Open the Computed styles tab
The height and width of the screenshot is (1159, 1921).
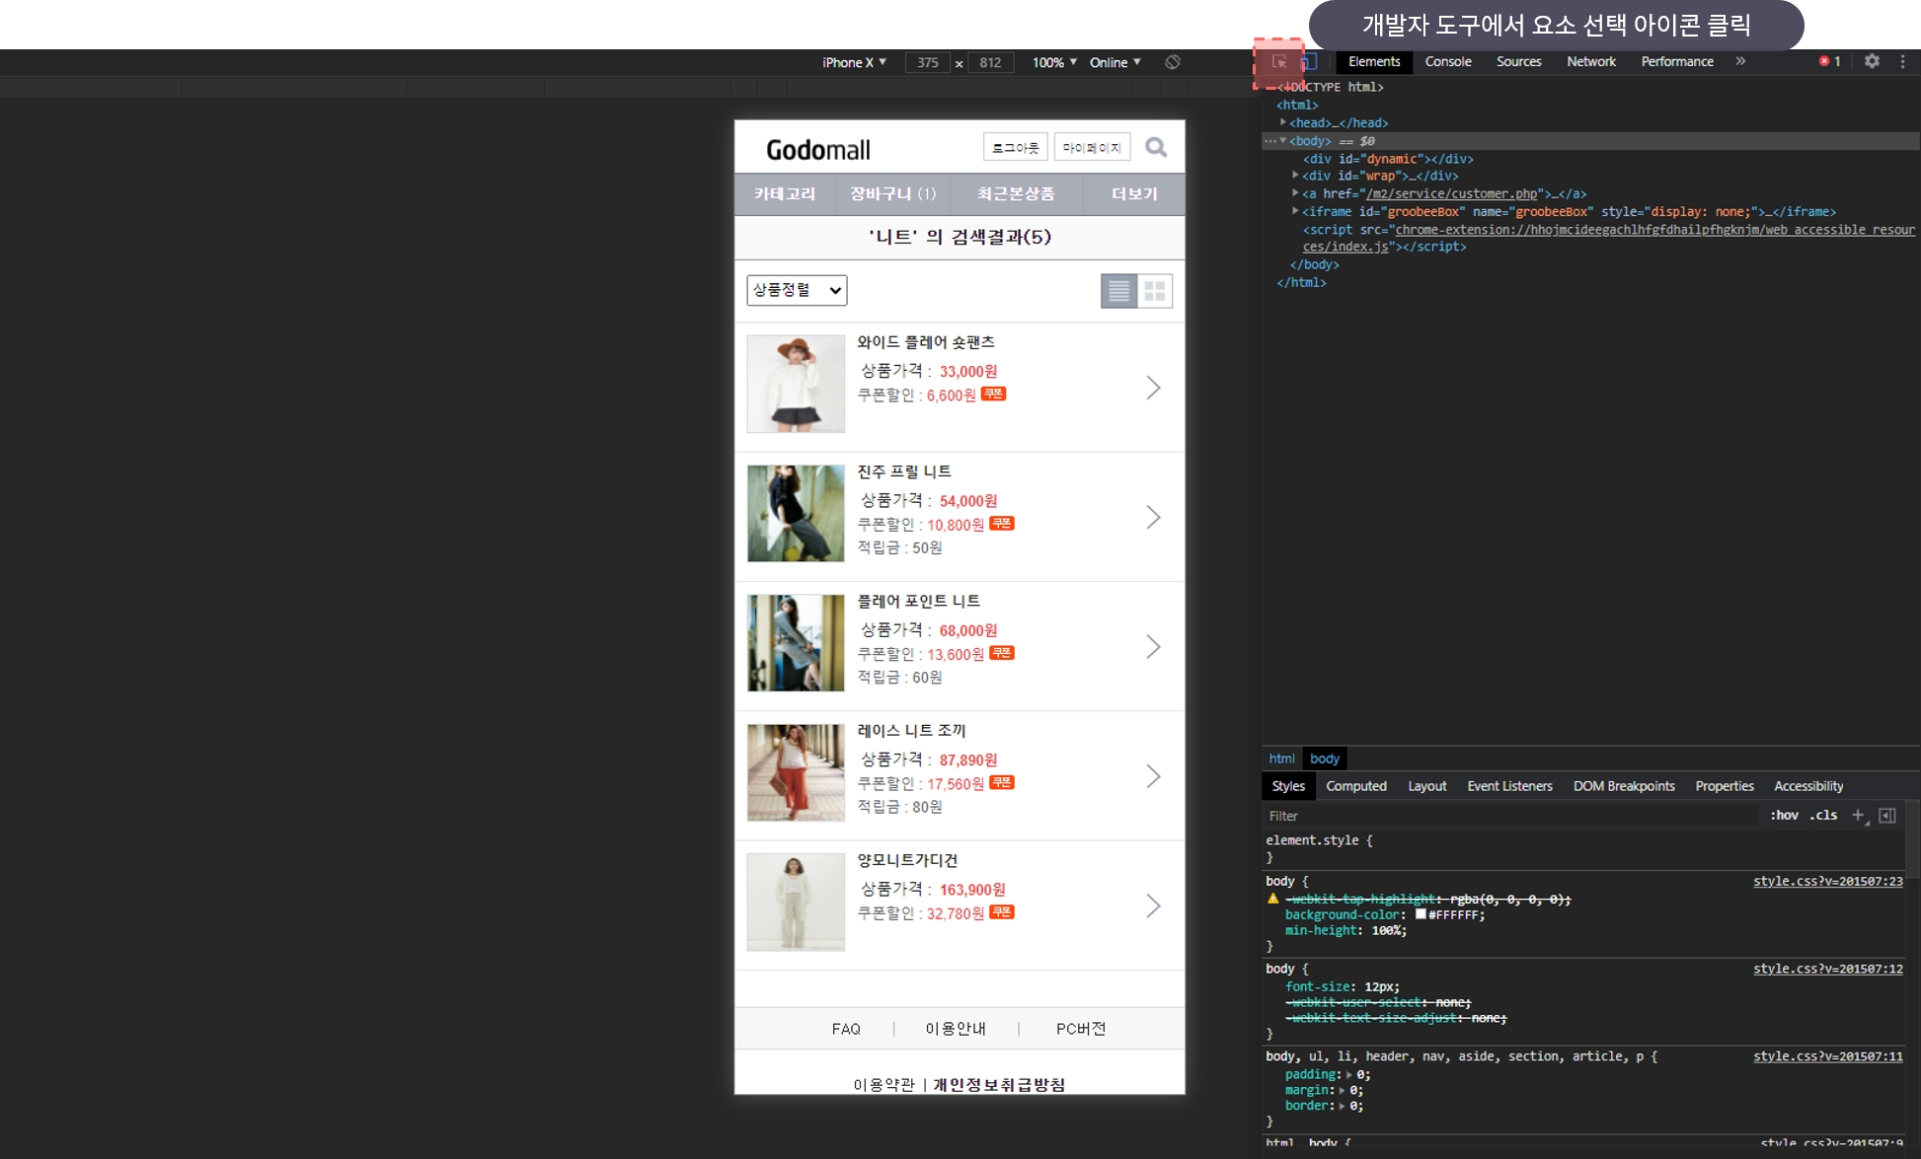point(1355,786)
